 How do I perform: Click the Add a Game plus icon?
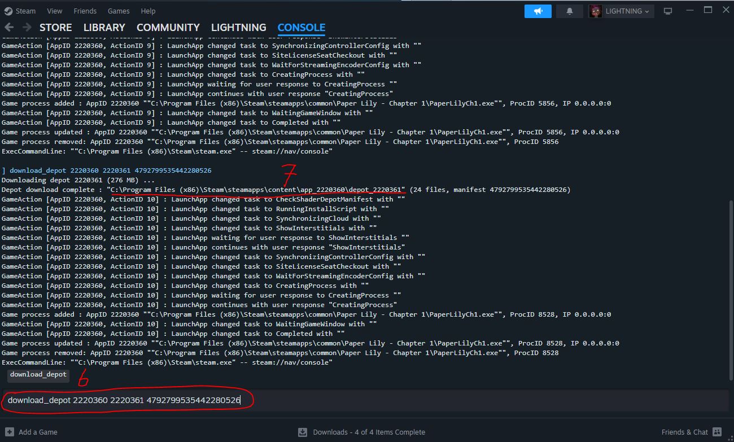tap(9, 432)
